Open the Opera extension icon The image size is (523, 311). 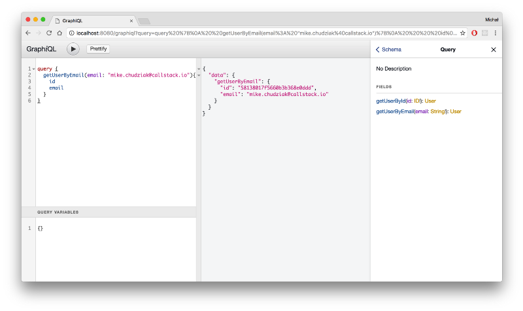475,33
